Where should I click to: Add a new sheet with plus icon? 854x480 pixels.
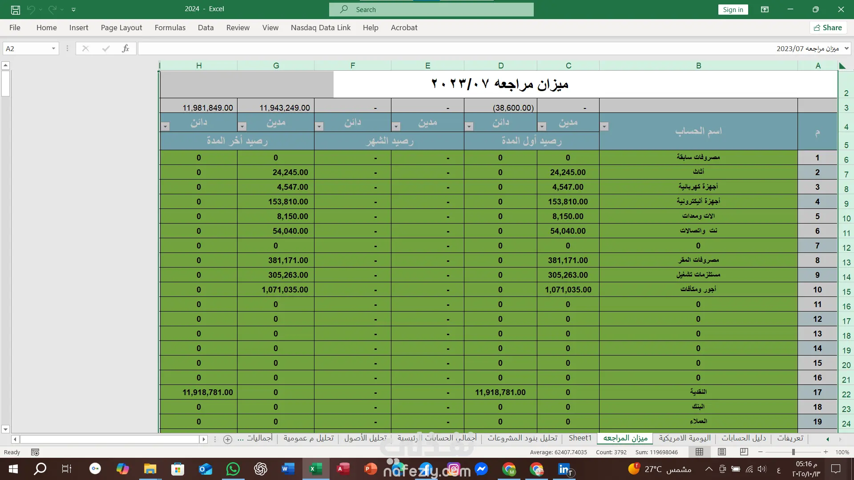[x=227, y=439]
